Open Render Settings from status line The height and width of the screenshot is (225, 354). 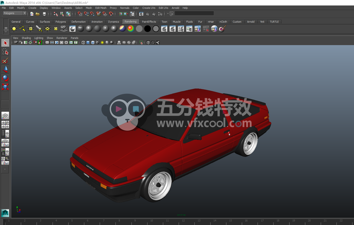click(x=160, y=14)
